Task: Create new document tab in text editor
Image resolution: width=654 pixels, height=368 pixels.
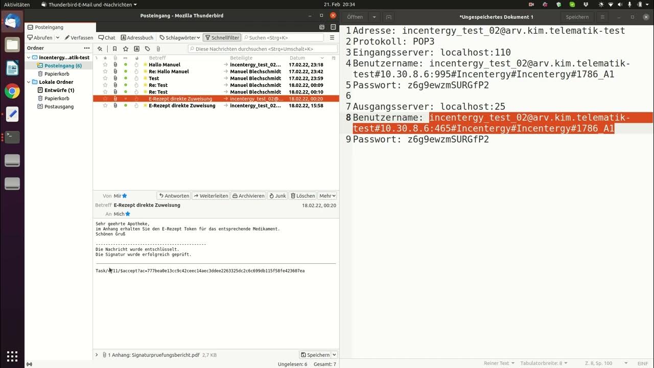Action: coord(389,17)
